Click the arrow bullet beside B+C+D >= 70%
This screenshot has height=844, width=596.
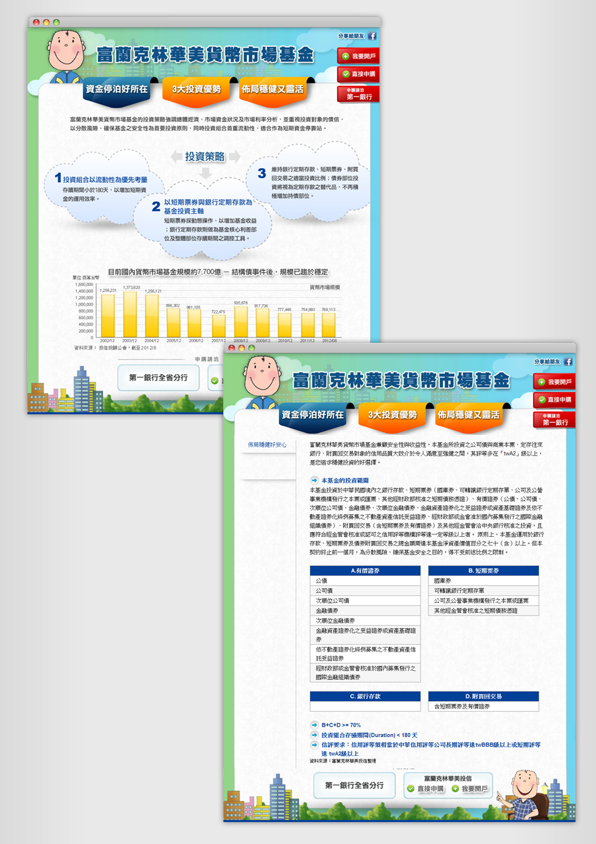(314, 725)
